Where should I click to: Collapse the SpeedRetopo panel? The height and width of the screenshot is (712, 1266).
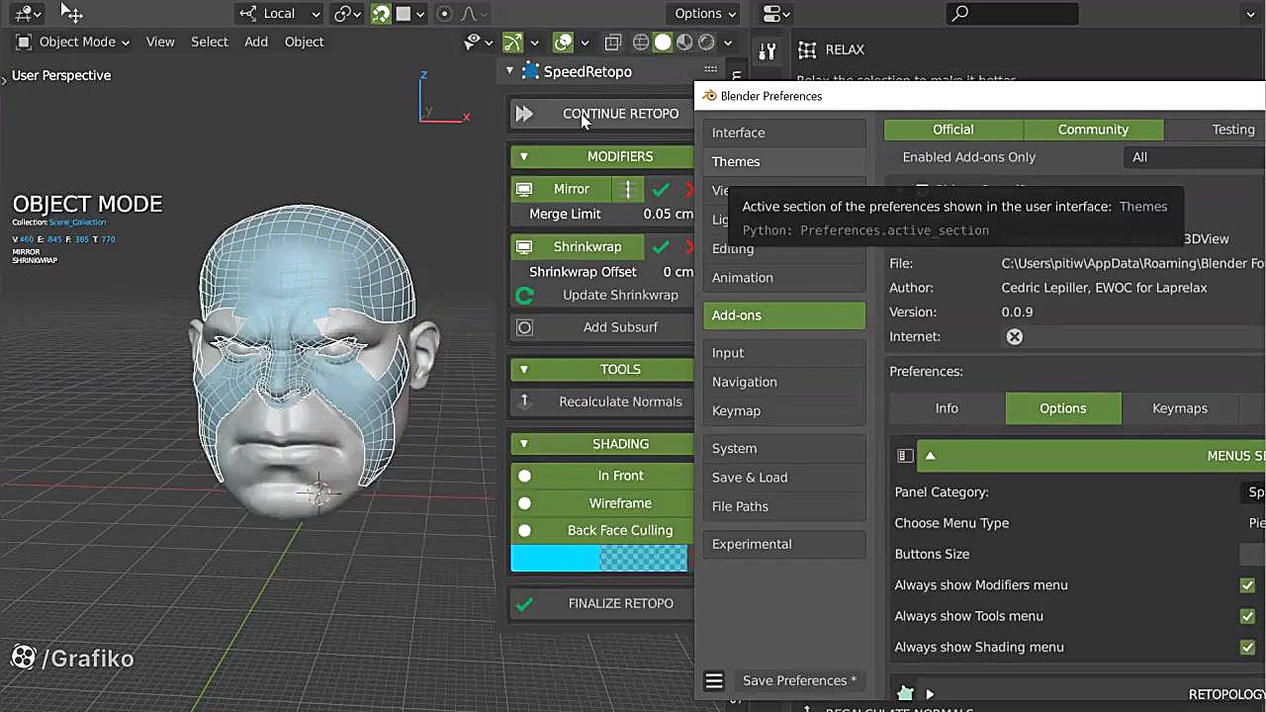509,70
